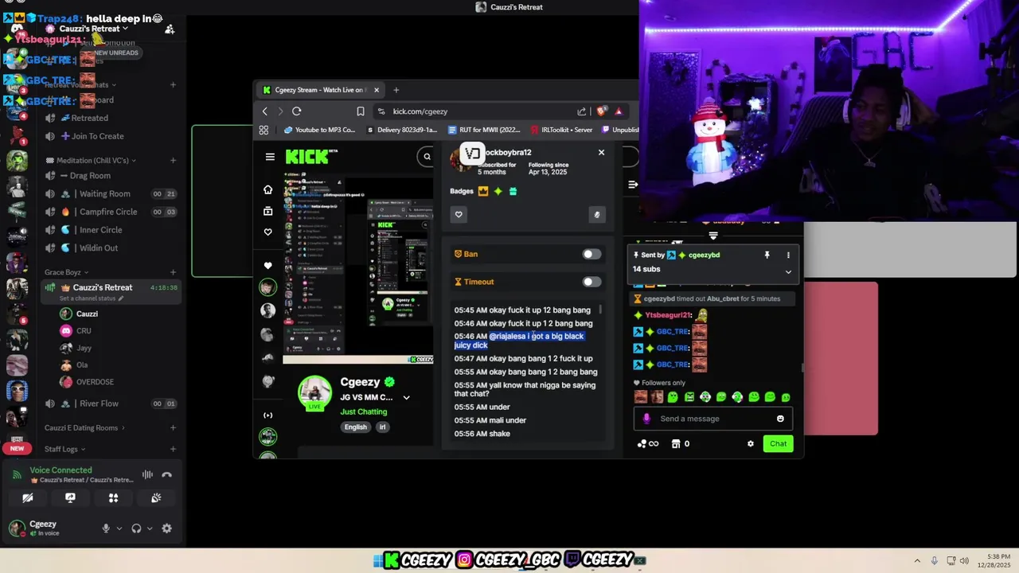Open IRLToolkit Server bookmark

(x=561, y=130)
